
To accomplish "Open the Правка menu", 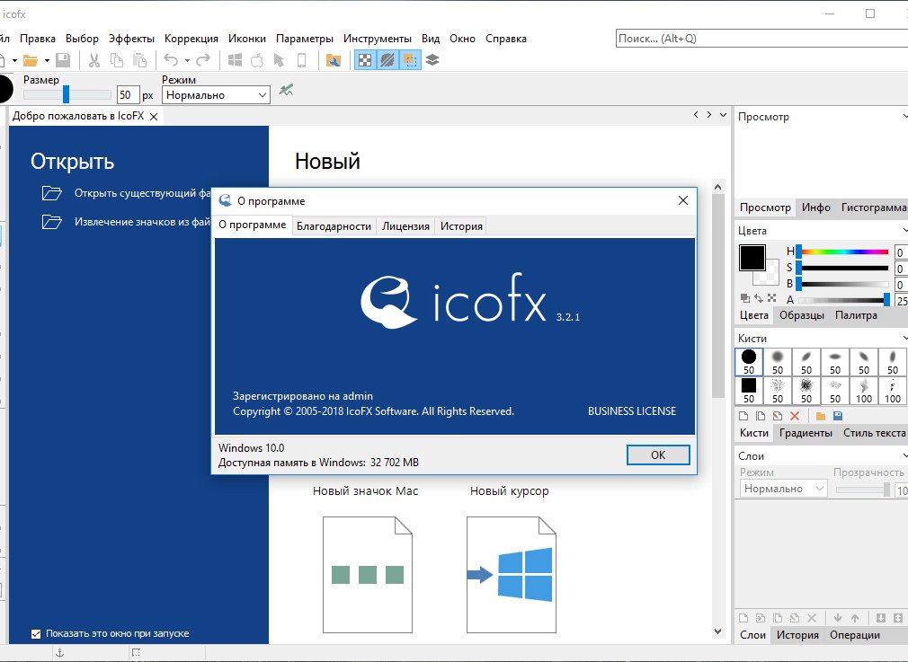I will [38, 39].
